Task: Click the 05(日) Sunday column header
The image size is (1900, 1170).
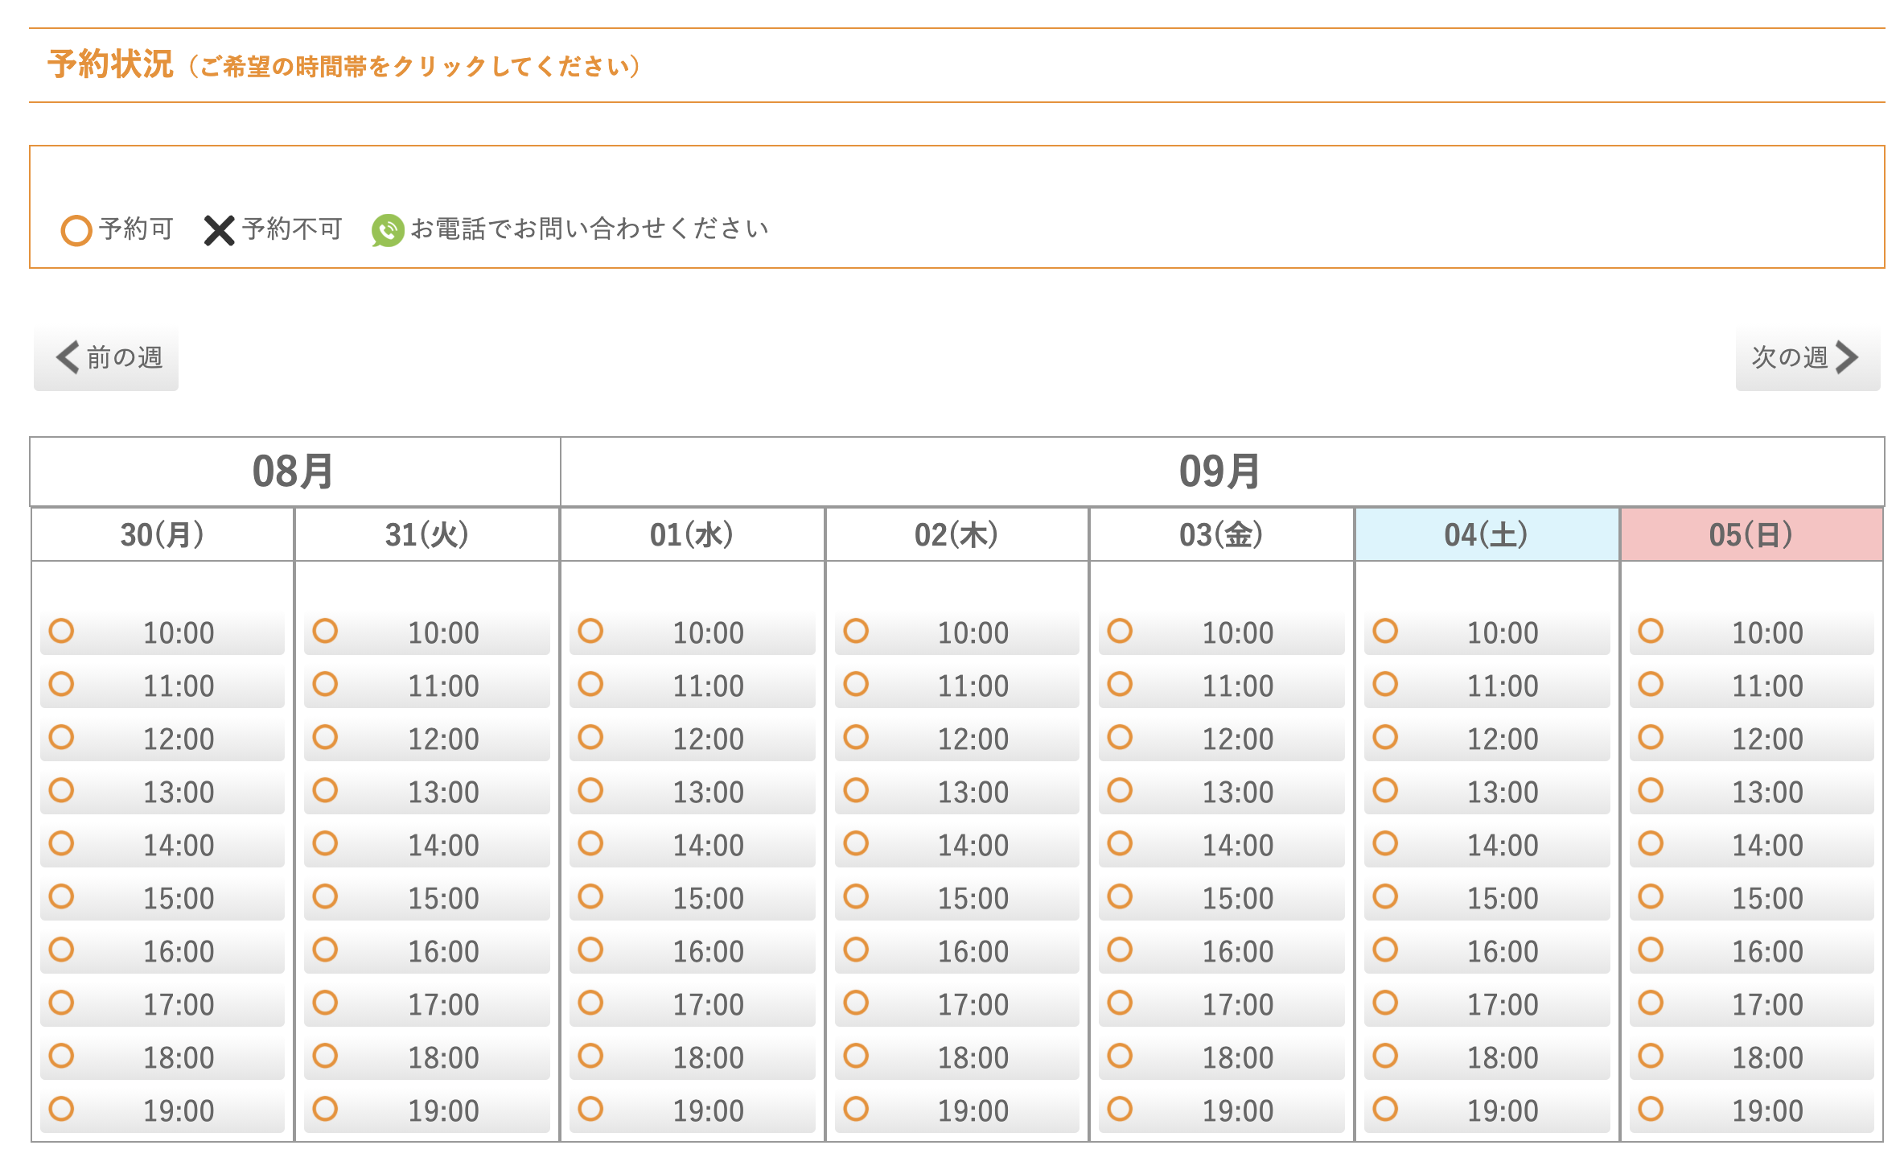Action: click(x=1751, y=534)
